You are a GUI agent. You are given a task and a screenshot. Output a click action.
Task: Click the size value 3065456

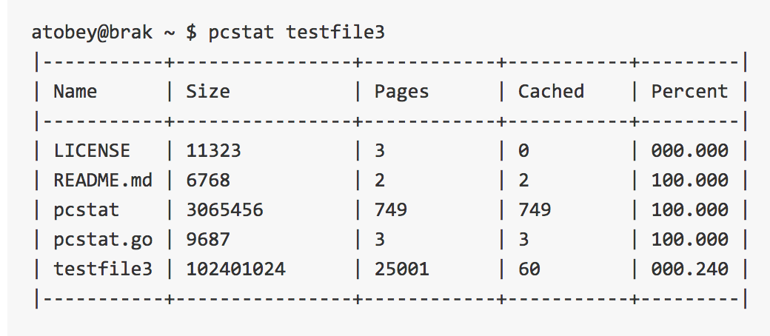(x=224, y=210)
